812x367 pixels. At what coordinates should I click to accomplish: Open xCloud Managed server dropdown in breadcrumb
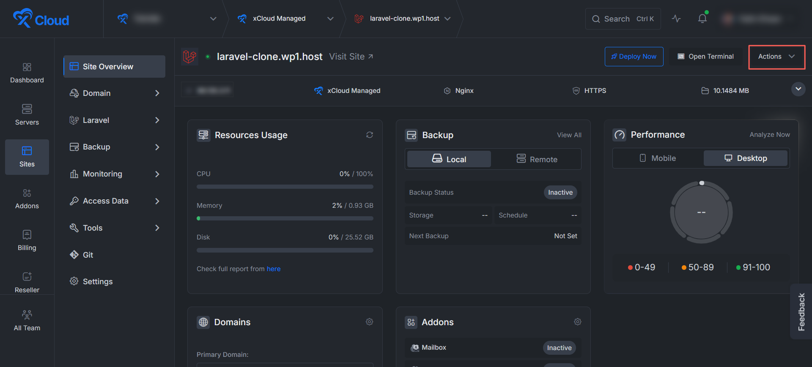(x=285, y=19)
